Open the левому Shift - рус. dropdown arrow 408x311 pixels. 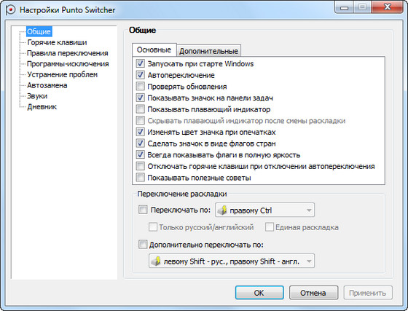click(309, 261)
